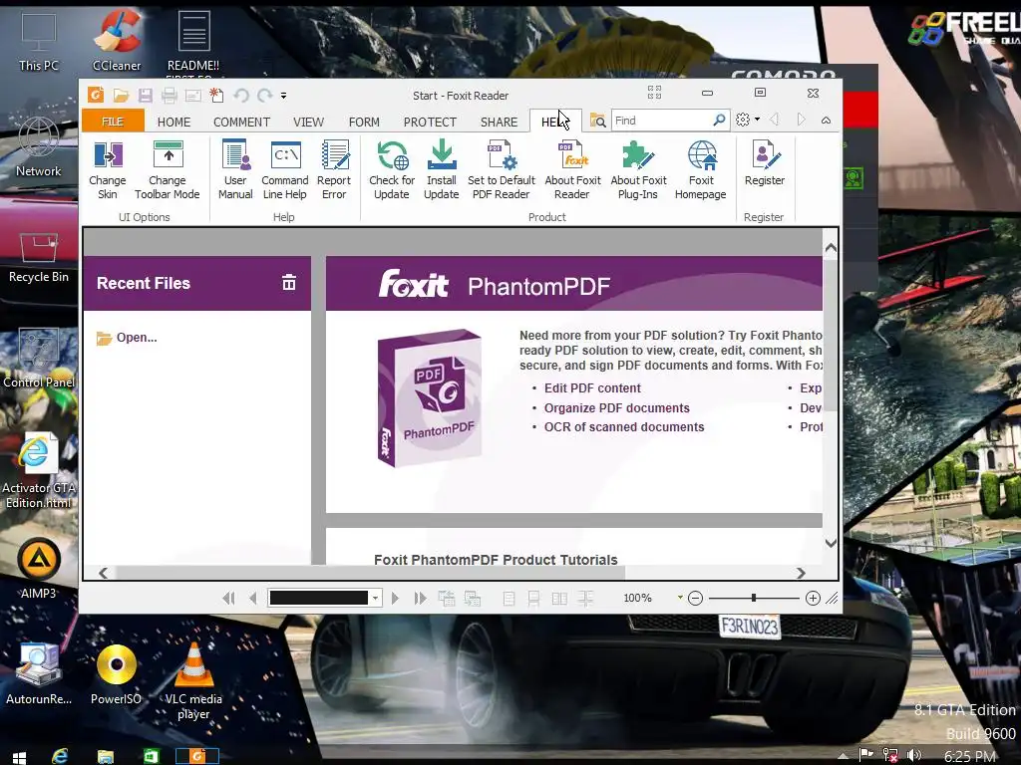The height and width of the screenshot is (765, 1021).
Task: Click the vertical scrollbar down arrow
Action: click(831, 543)
